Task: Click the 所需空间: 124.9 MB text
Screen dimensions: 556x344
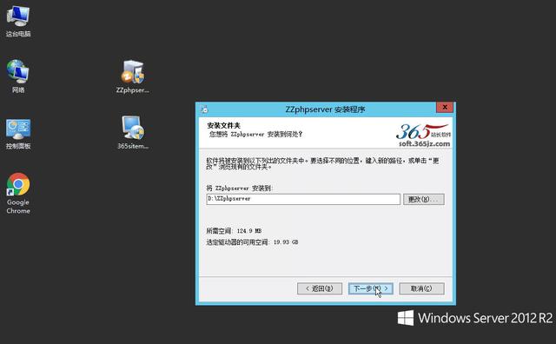Action: pyautogui.click(x=234, y=231)
